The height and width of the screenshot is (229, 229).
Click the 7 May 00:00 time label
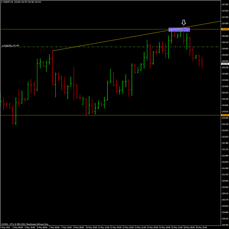tap(54, 228)
